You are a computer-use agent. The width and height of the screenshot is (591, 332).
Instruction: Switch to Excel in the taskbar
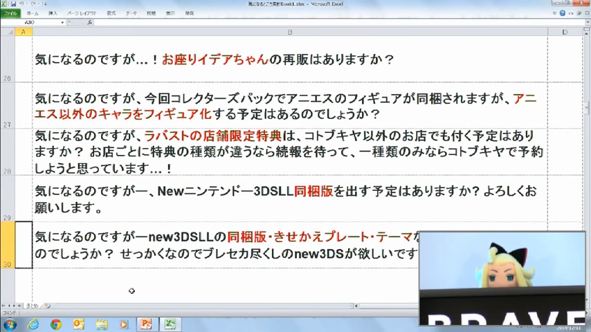[x=170, y=324]
